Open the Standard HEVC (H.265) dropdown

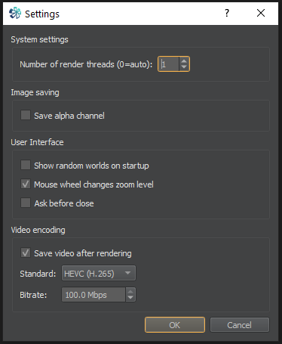pos(99,273)
